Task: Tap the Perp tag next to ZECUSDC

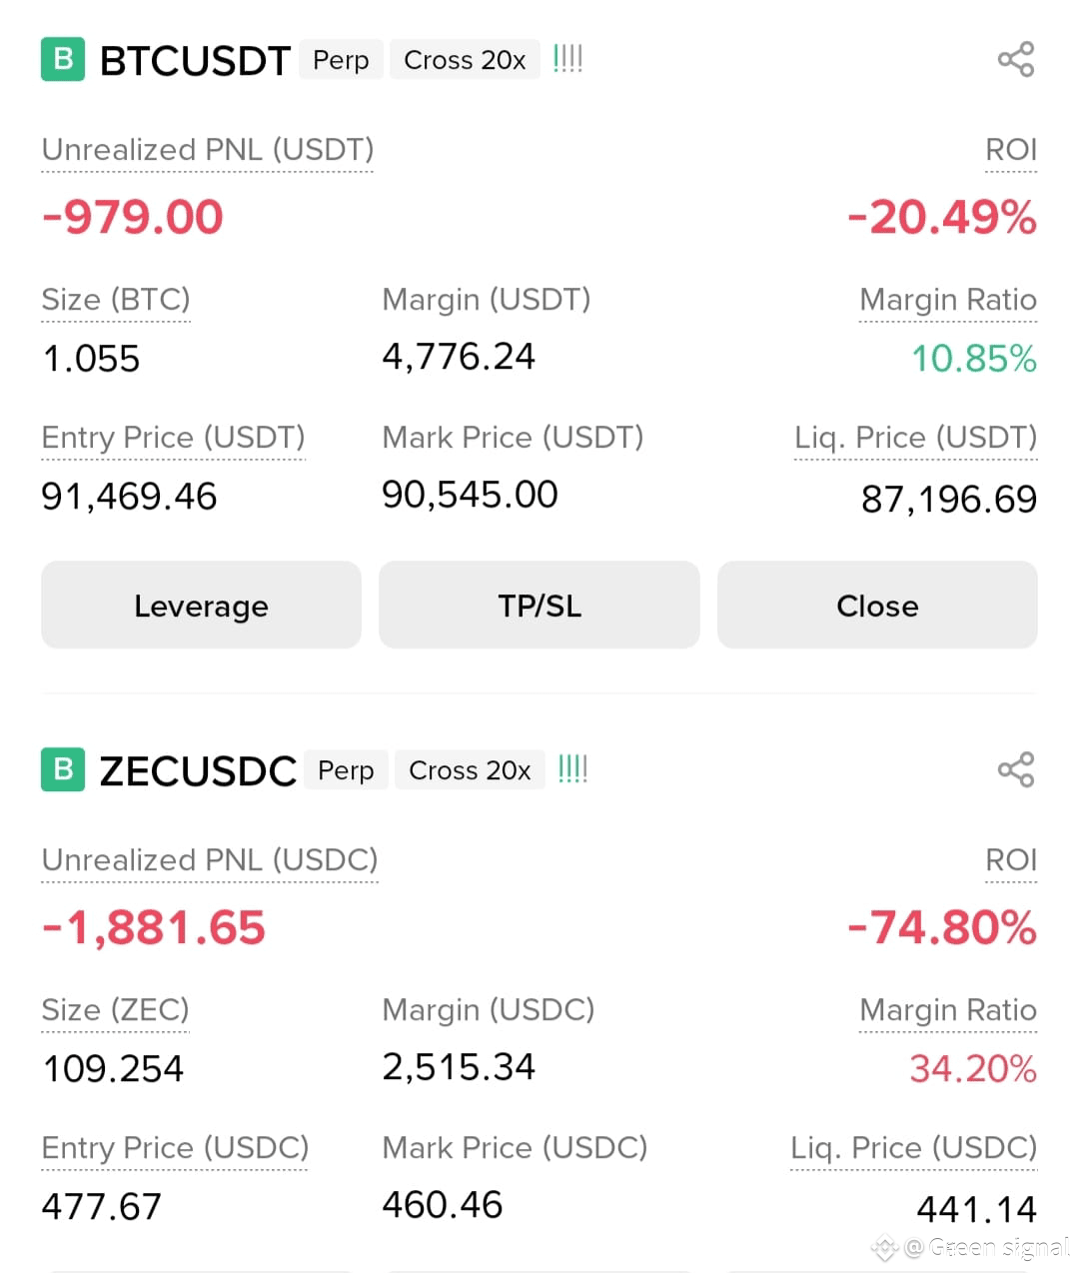Action: pyautogui.click(x=346, y=770)
